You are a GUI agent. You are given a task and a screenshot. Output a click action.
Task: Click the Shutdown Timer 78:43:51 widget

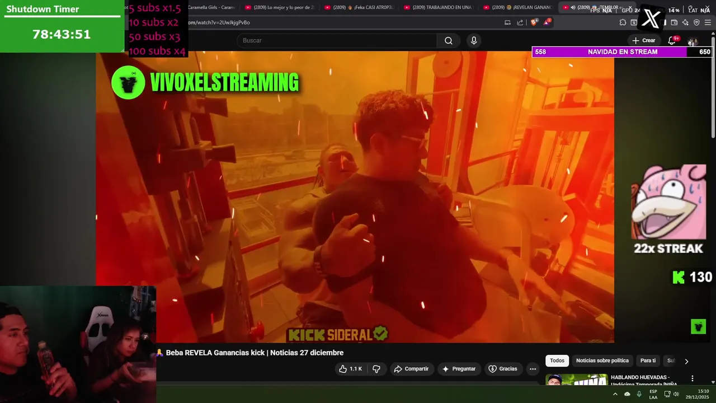tap(62, 26)
